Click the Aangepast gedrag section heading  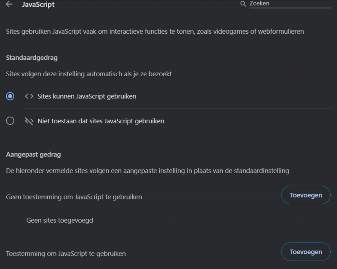click(x=31, y=154)
